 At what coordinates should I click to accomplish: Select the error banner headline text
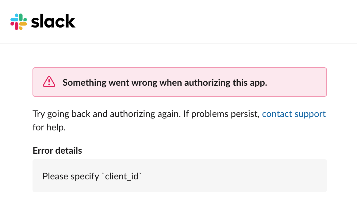point(165,82)
